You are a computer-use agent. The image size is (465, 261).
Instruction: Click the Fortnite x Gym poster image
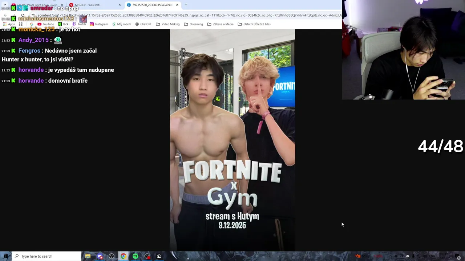(x=232, y=140)
